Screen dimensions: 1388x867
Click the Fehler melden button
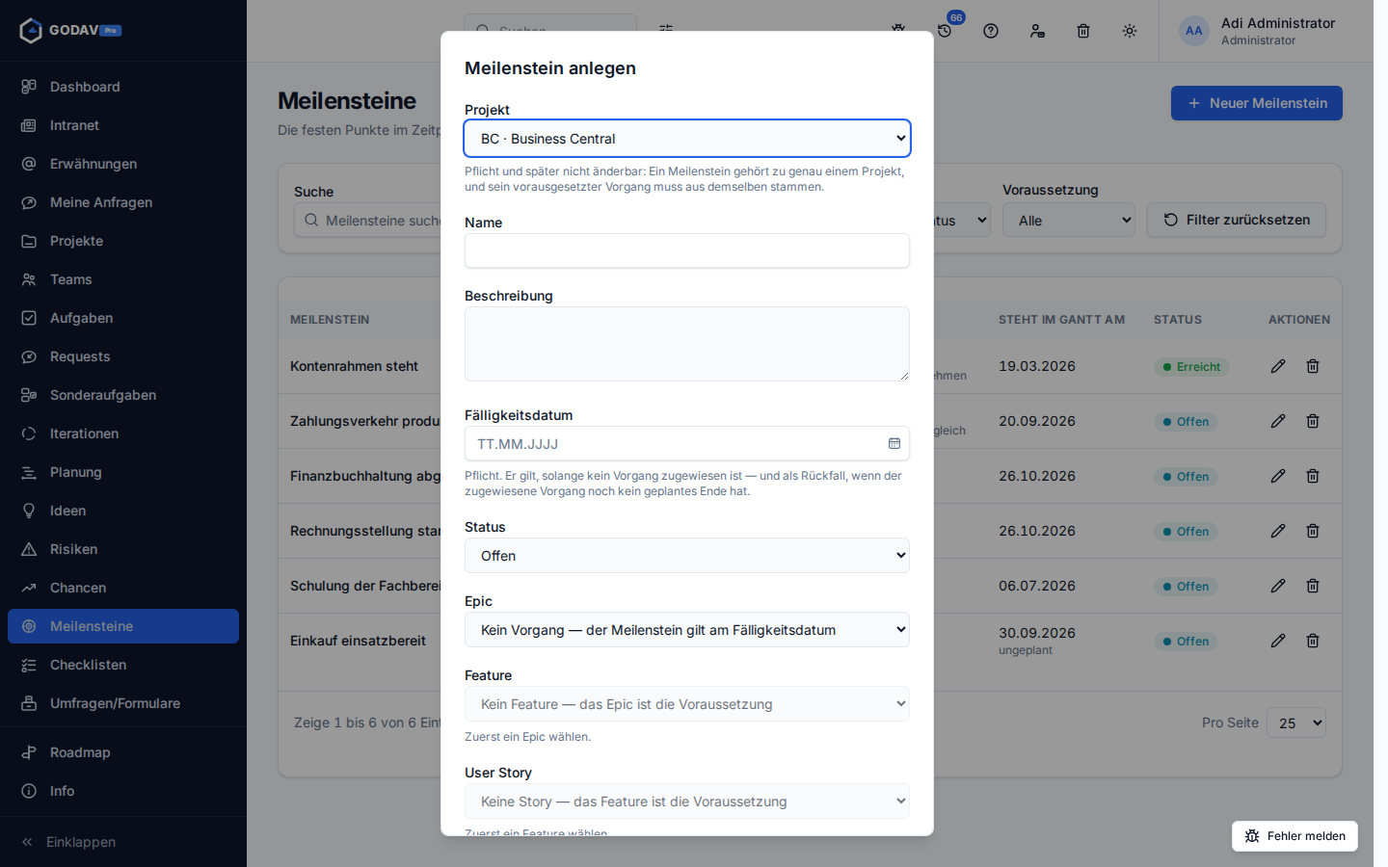point(1295,836)
